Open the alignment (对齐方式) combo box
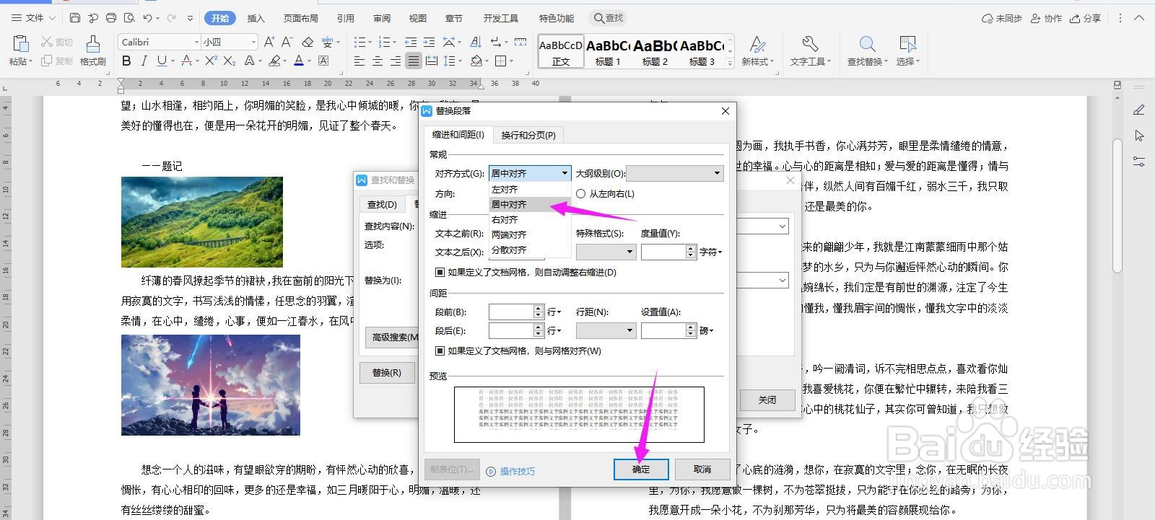This screenshot has width=1155, height=520. coord(530,173)
